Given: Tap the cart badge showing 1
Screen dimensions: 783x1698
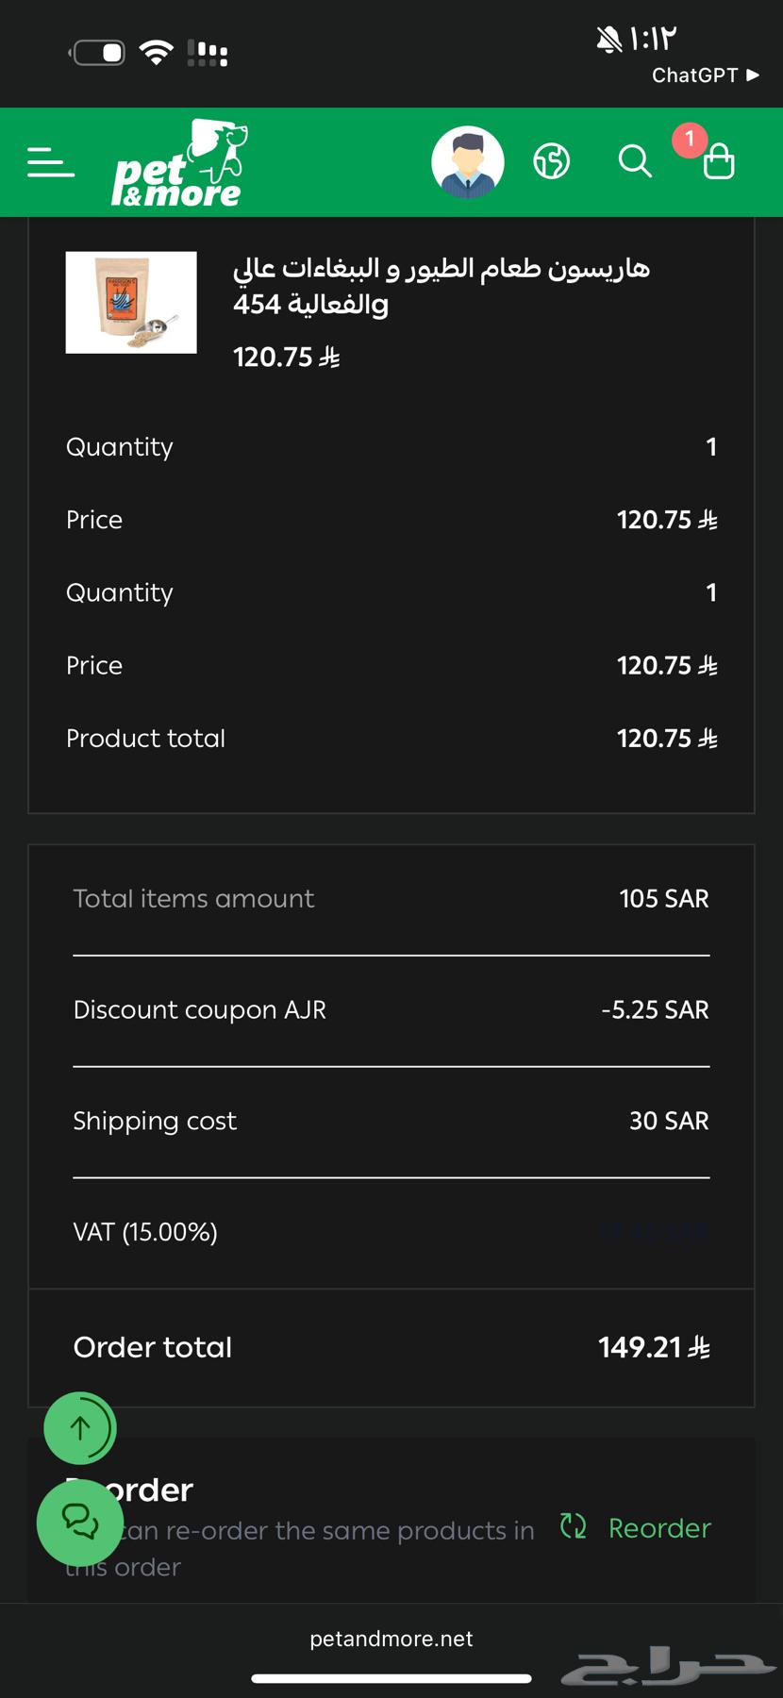Looking at the screenshot, I should 690,140.
